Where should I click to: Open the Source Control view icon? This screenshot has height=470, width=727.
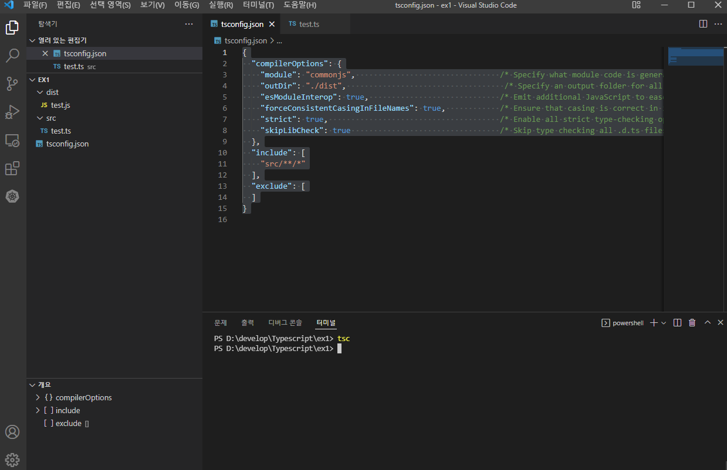click(12, 84)
